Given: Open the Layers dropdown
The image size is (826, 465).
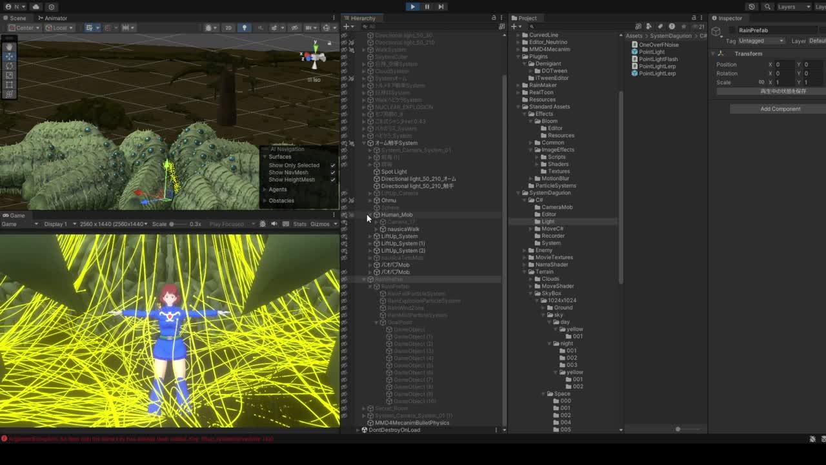Looking at the screenshot, I should 794,6.
